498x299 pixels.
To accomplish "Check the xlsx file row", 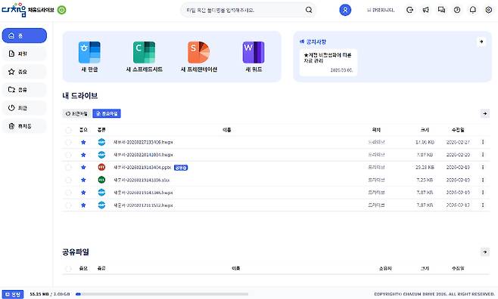I will (68, 180).
